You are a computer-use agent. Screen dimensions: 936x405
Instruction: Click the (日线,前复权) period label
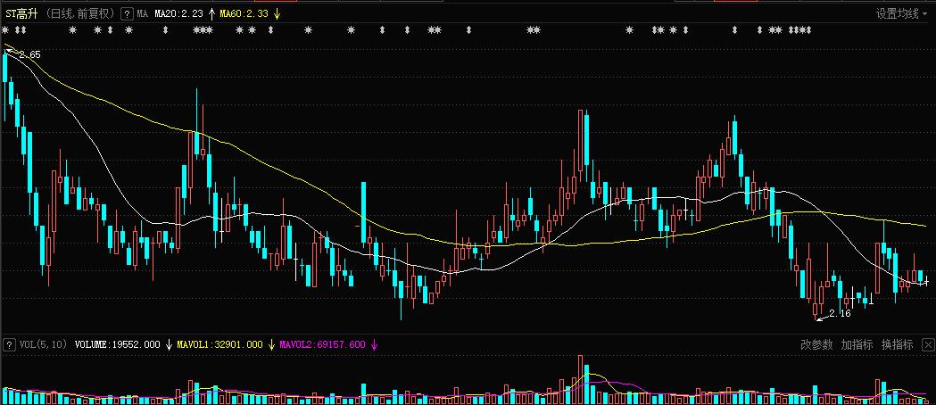[x=80, y=13]
